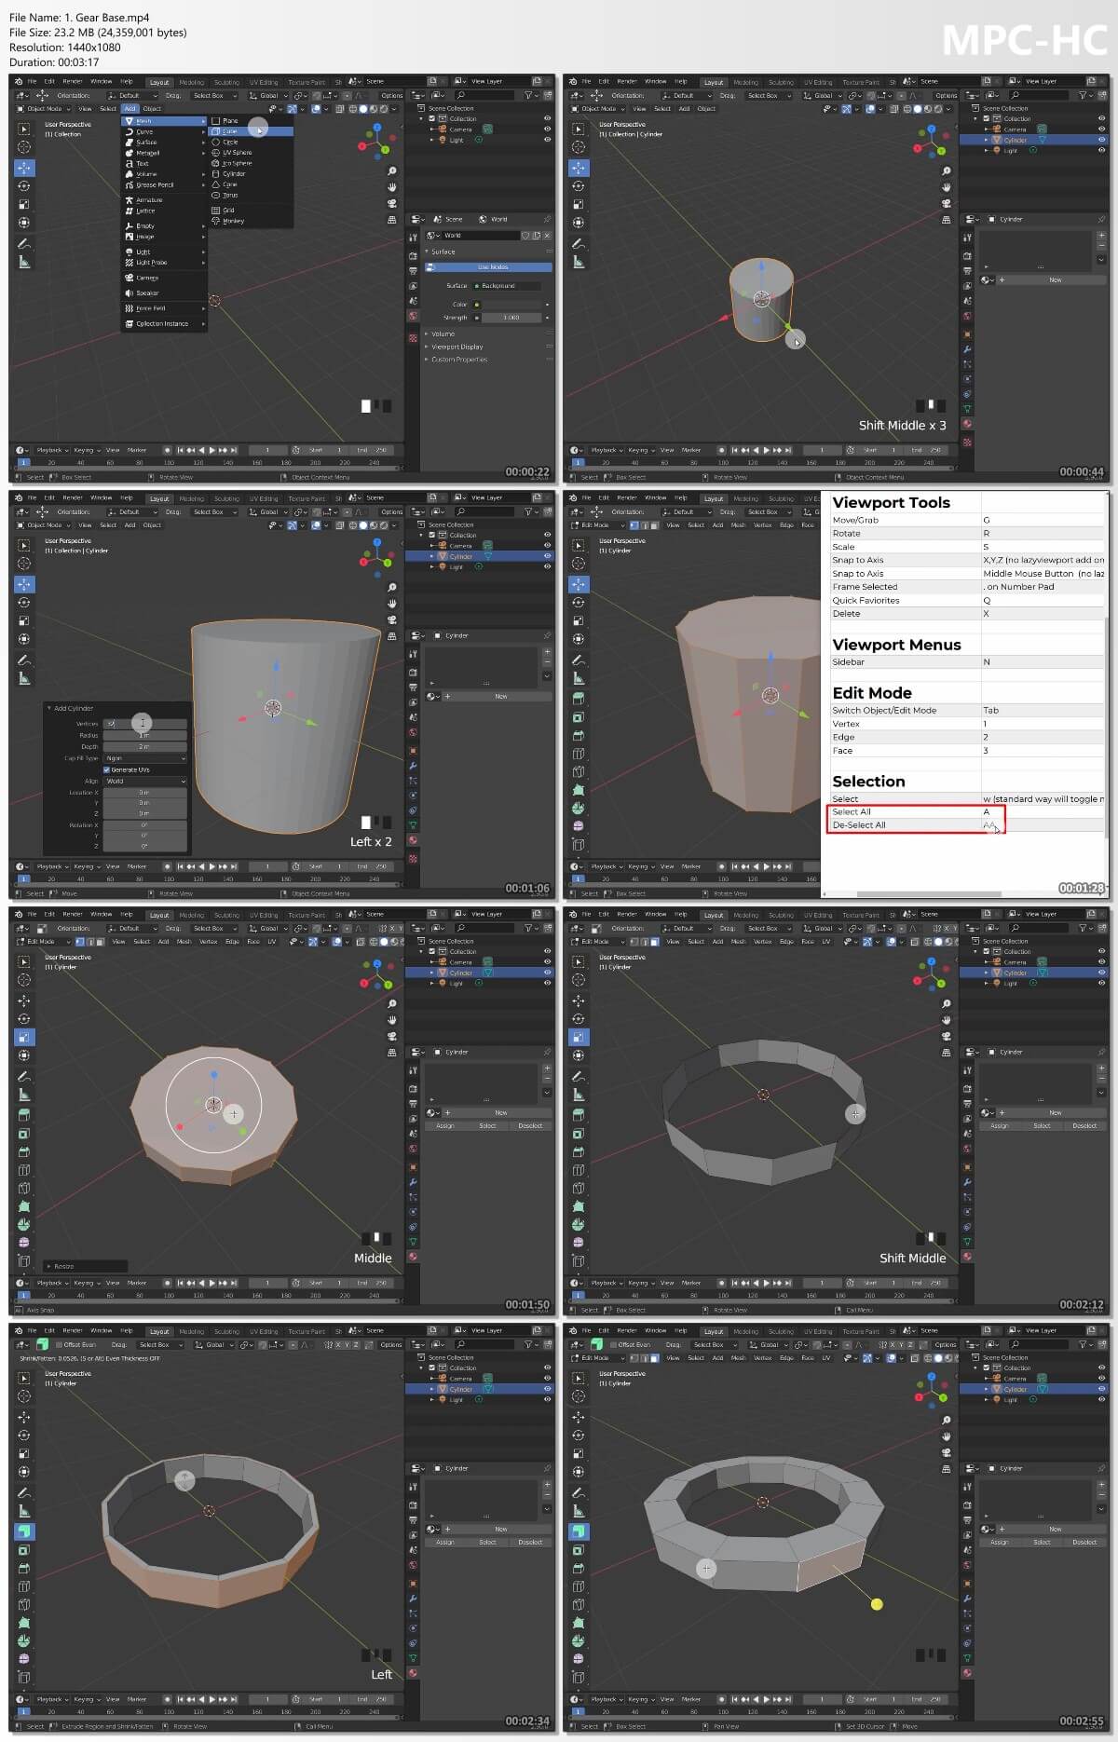The height and width of the screenshot is (1742, 1118).
Task: Open Align World dropdown in Add Cylinder panel
Action: pyautogui.click(x=144, y=782)
